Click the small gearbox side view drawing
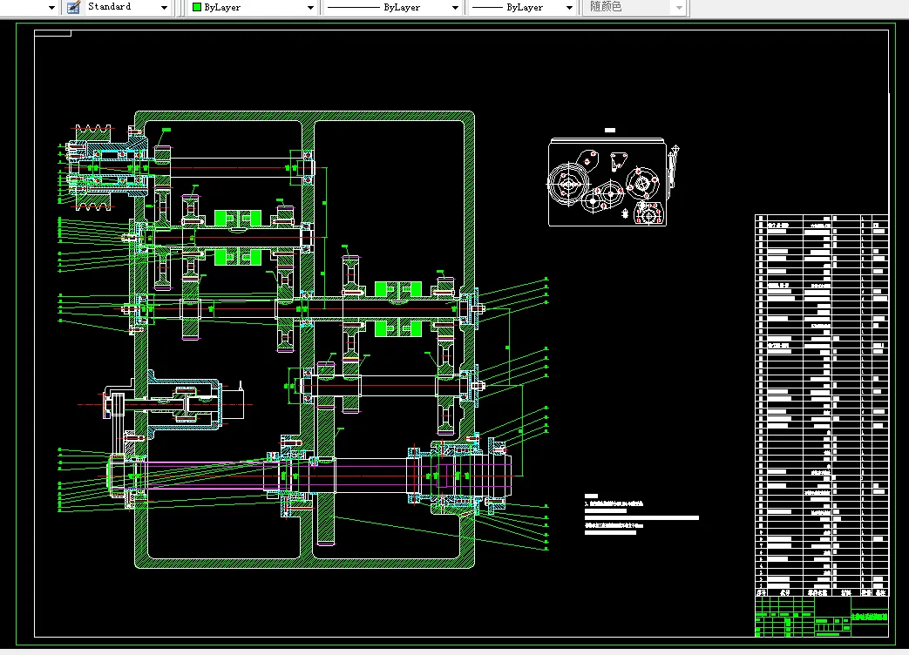The width and height of the screenshot is (909, 655). (606, 183)
